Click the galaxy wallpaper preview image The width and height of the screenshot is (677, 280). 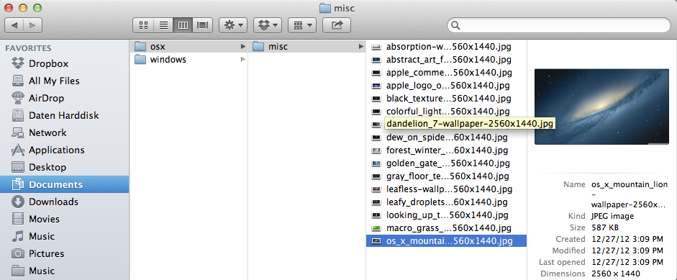pos(601,107)
